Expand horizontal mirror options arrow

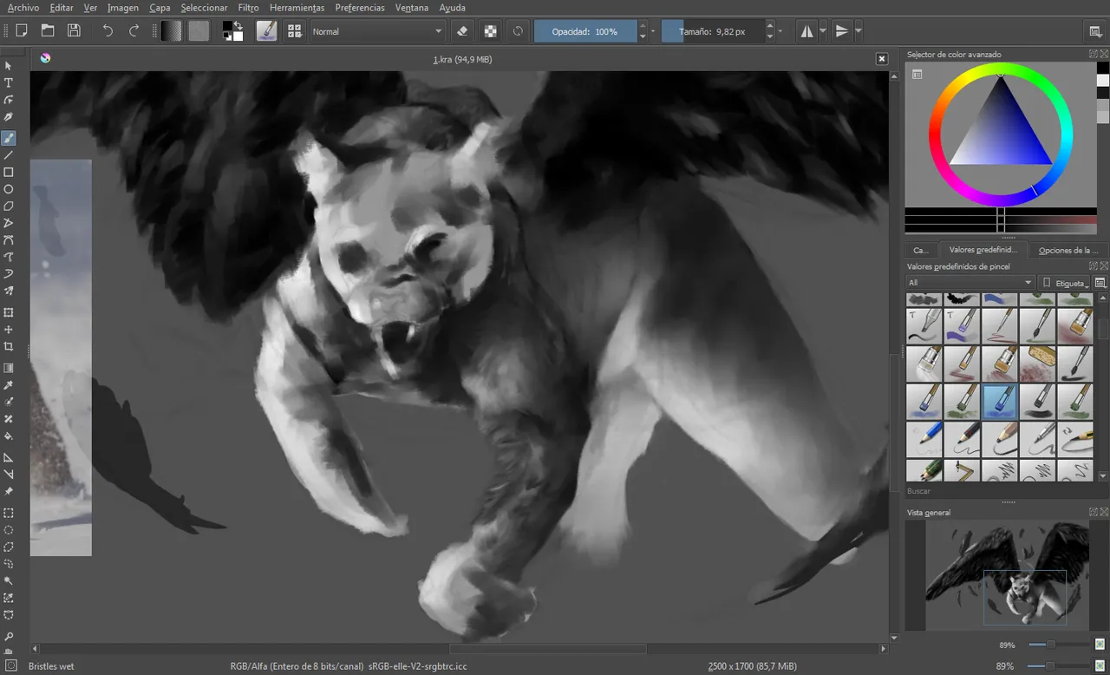[823, 31]
